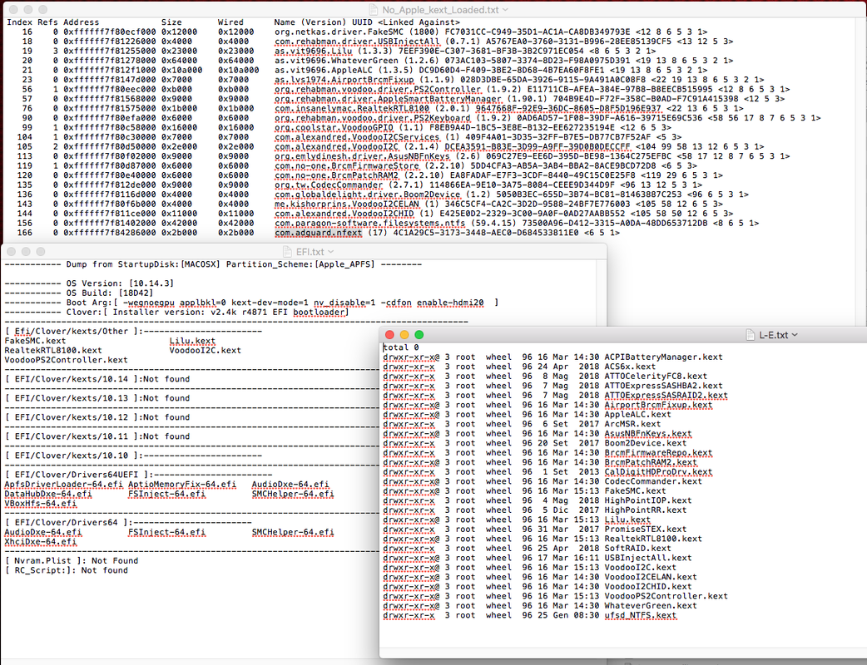This screenshot has height=665, width=867.
Task: Close the L-E.txt window with red button
Action: point(389,335)
